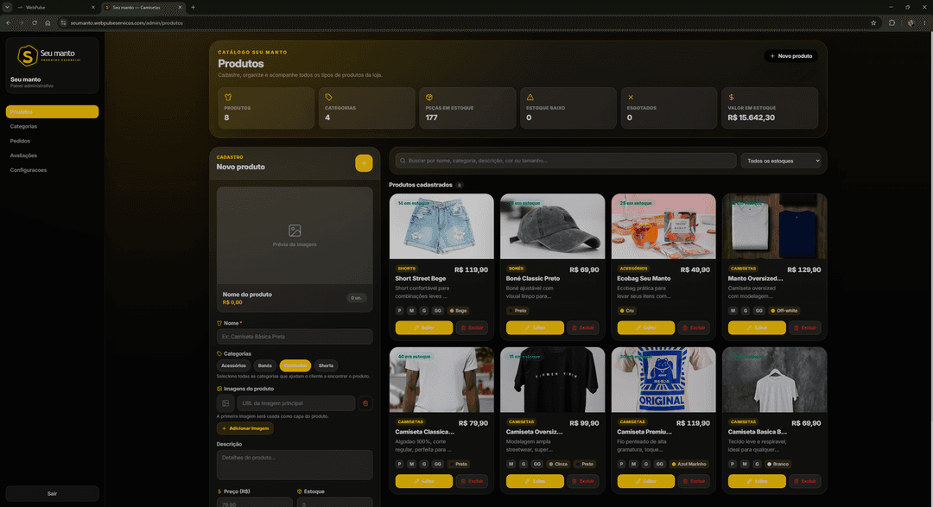Click the Valor em estoque dollar icon
Viewport: 933px width, 507px height.
pos(732,97)
